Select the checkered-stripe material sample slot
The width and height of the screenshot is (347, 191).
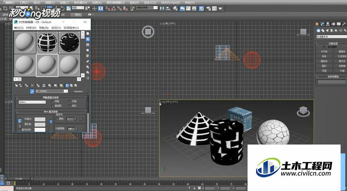click(x=47, y=43)
